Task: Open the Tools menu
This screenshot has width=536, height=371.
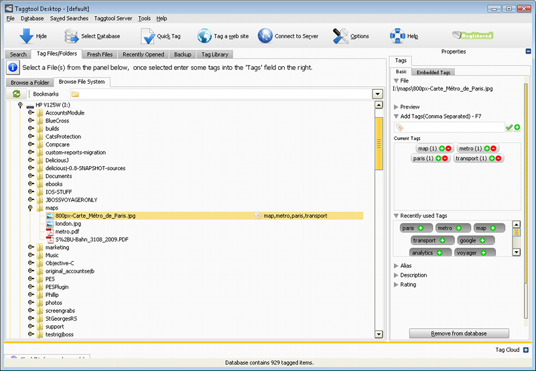Action: click(x=144, y=19)
